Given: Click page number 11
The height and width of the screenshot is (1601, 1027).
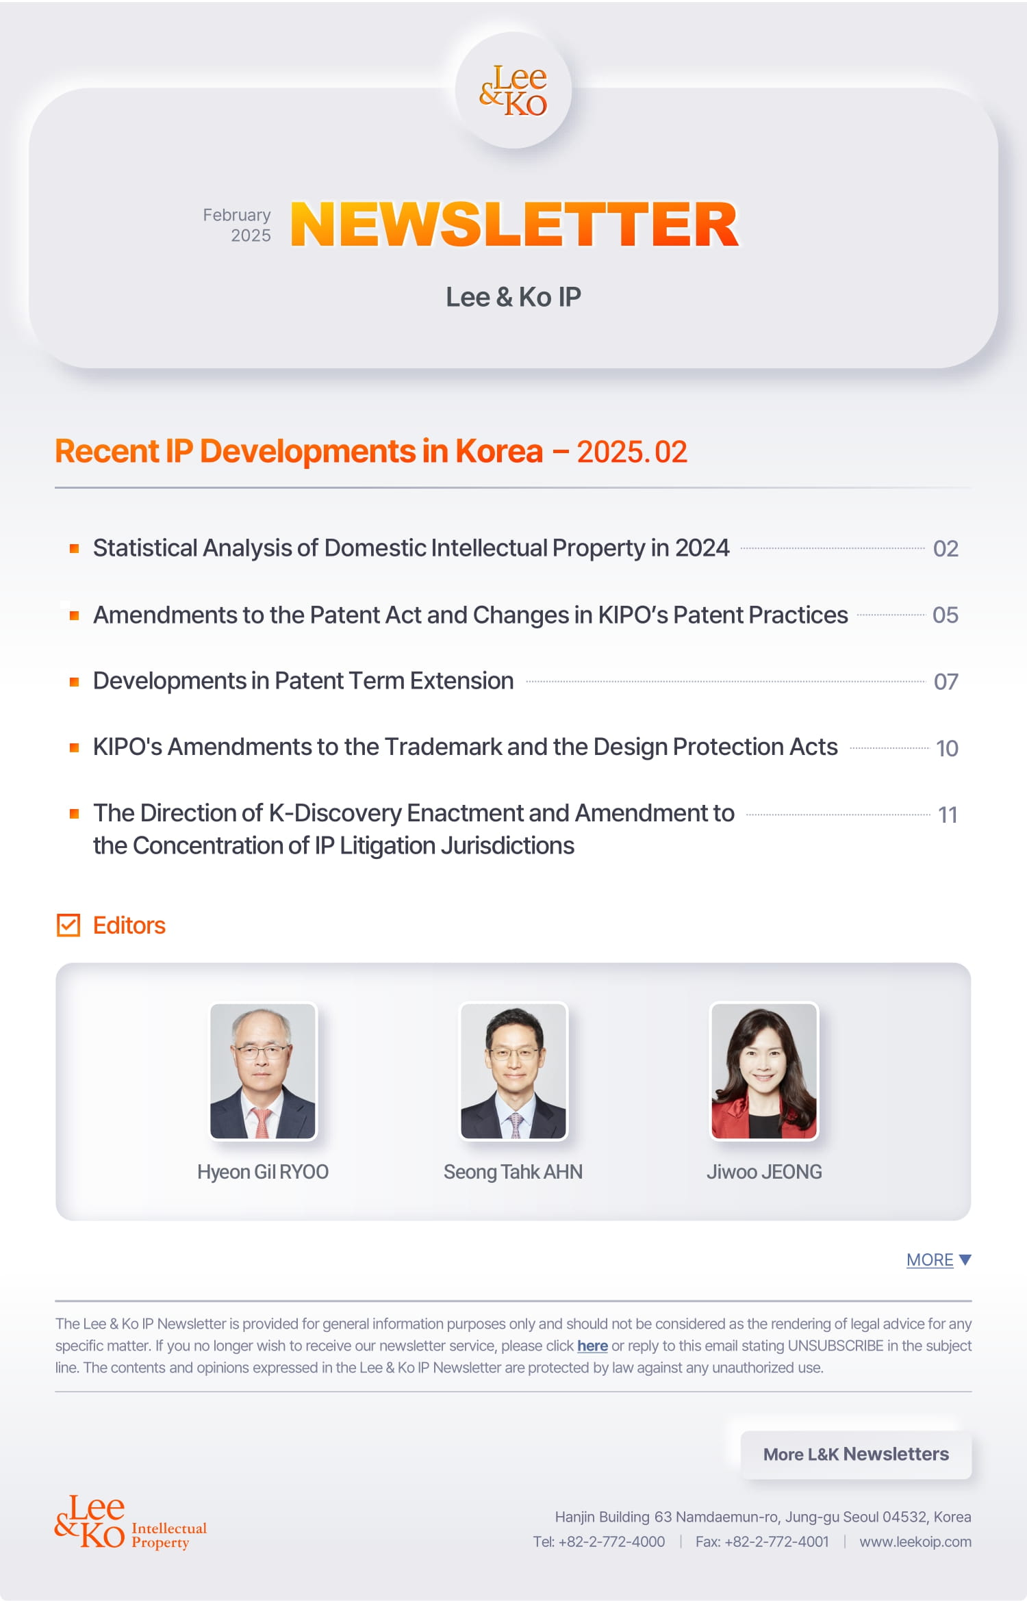Looking at the screenshot, I should (x=948, y=815).
